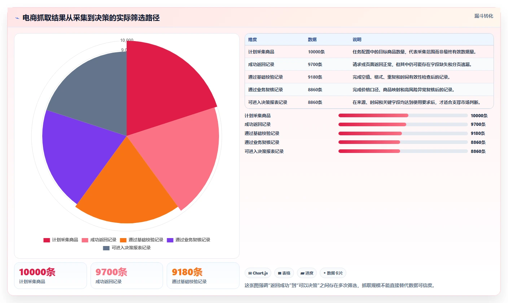Click the 10,000 axis tick label on chart
Screen dimensions: 508x303
(x=127, y=40)
